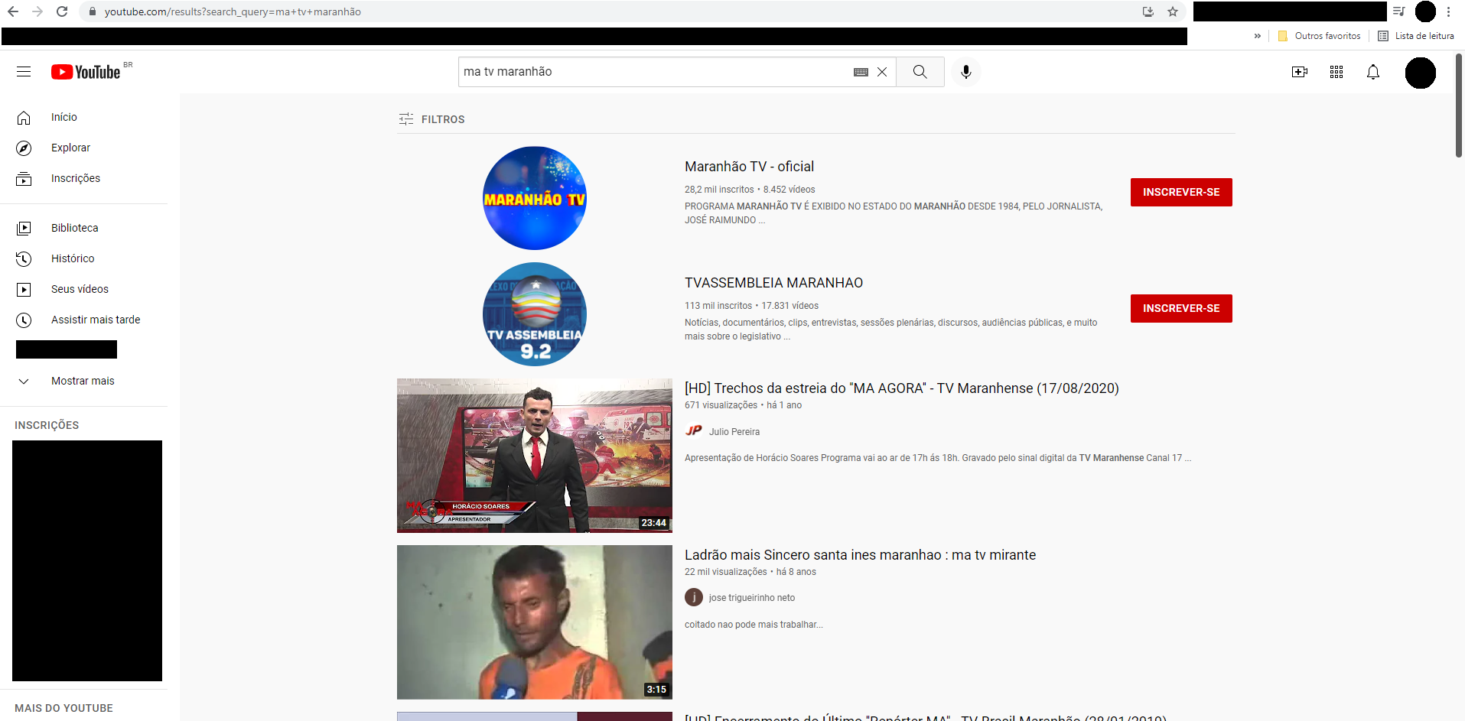Screen dimensions: 1465x721
Task: Open Outros favoritos bookmarks folder
Action: point(1320,36)
